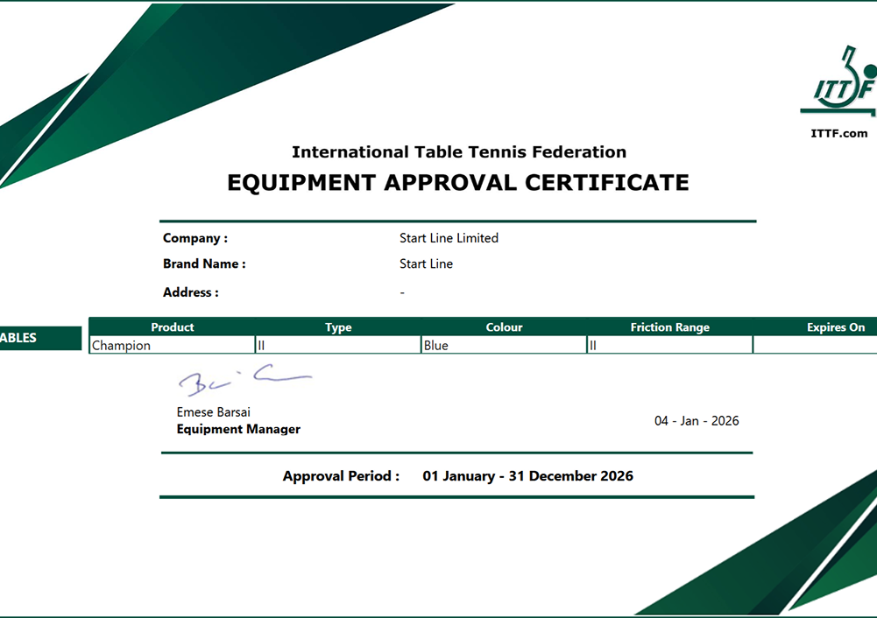The height and width of the screenshot is (618, 877).
Task: Click the Start Line brand name value
Action: (426, 263)
